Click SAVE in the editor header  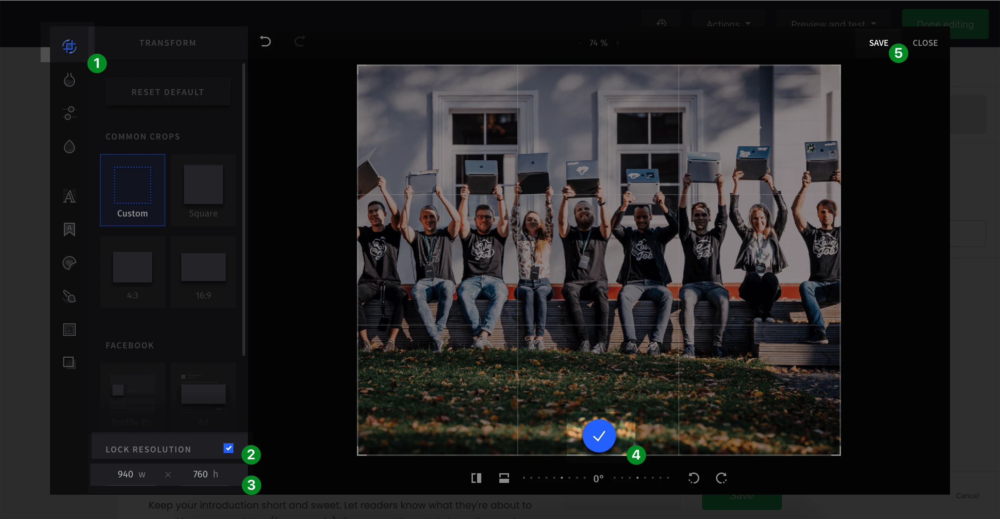point(878,43)
